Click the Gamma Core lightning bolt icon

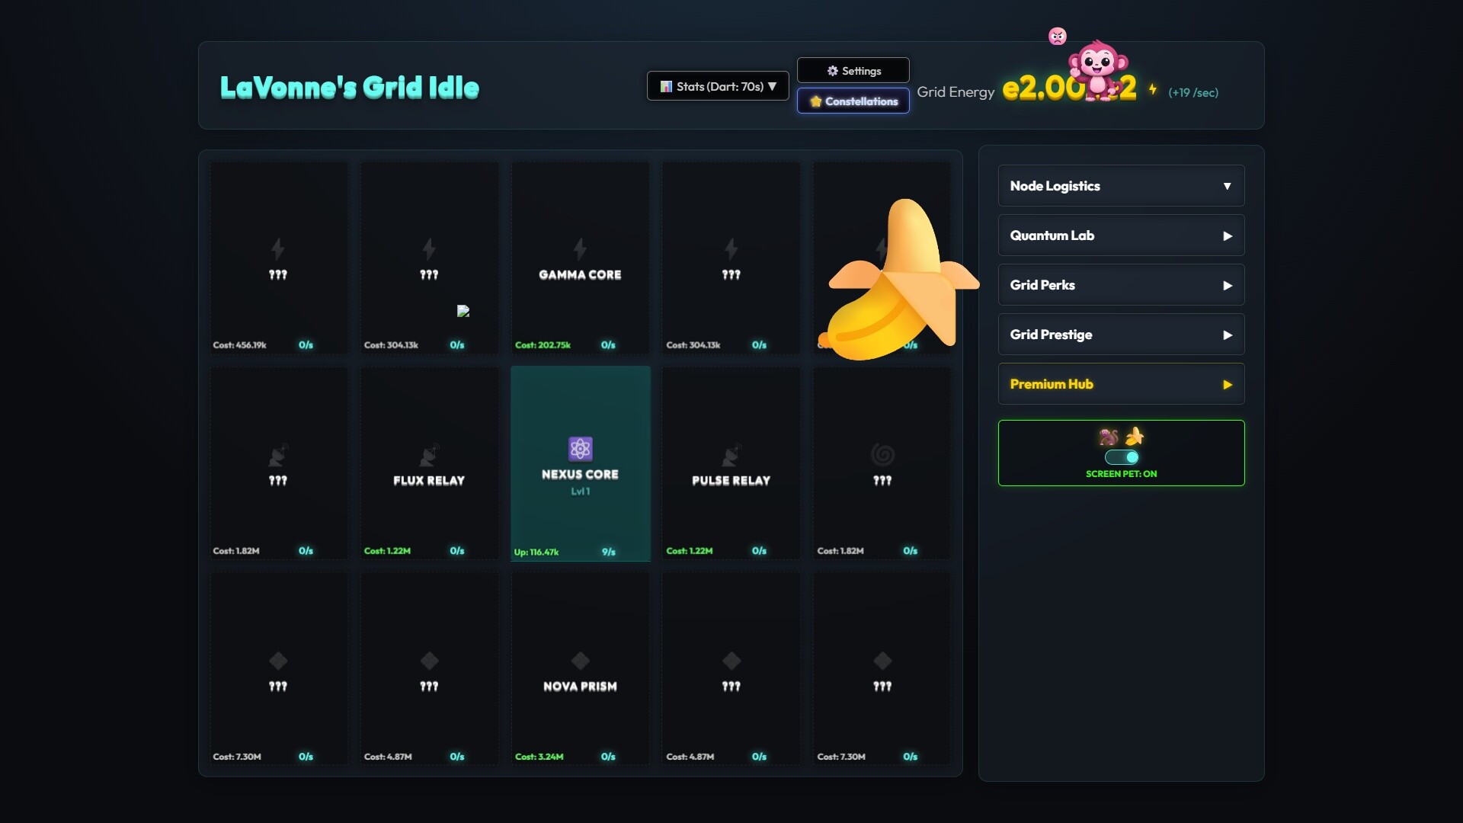[x=580, y=249]
